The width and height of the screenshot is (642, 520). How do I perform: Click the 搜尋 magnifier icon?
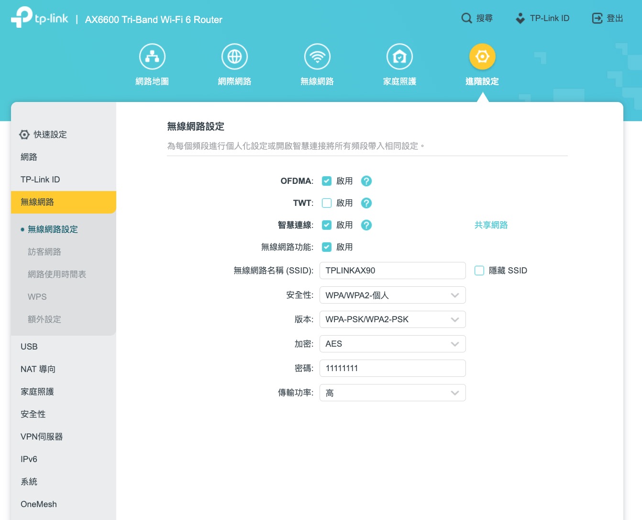pyautogui.click(x=466, y=18)
